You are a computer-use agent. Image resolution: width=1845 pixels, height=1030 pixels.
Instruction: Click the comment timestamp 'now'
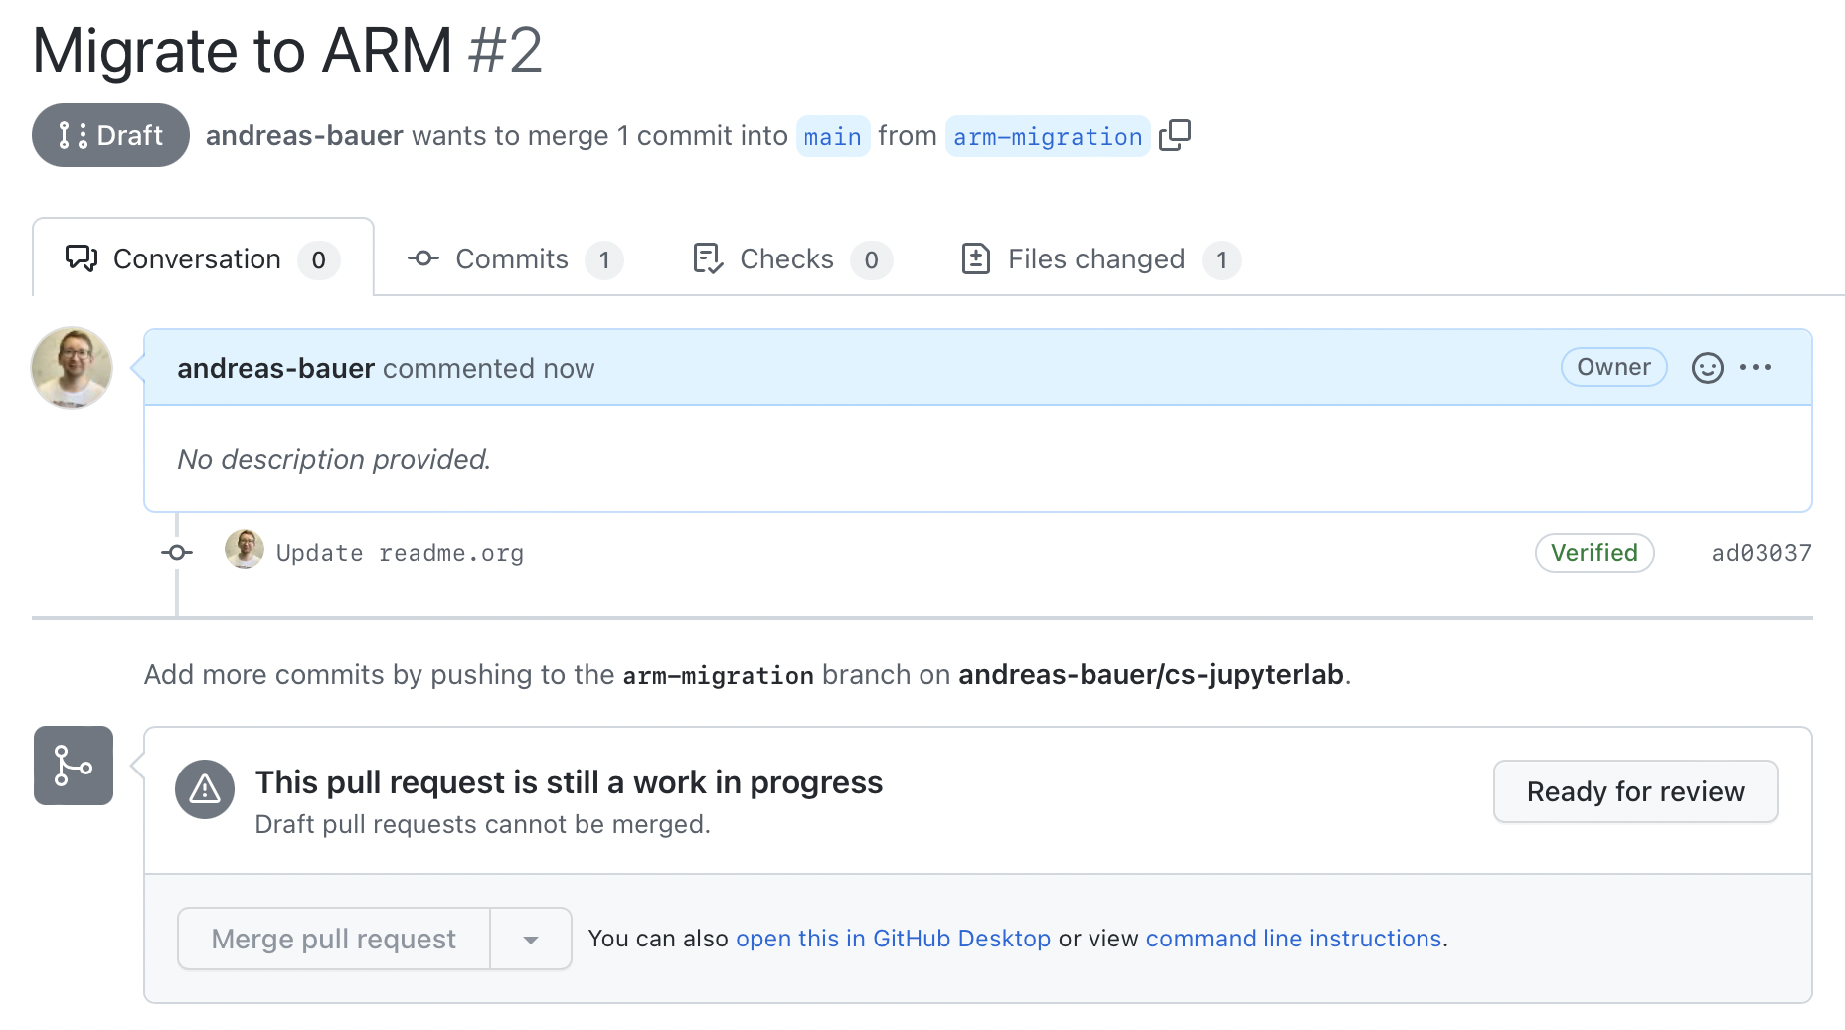coord(570,369)
